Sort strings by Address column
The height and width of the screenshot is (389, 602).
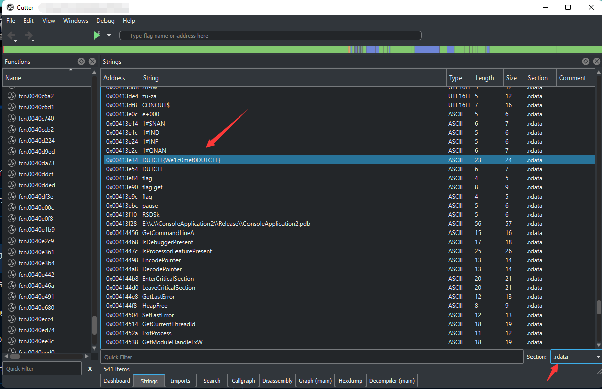click(x=121, y=78)
